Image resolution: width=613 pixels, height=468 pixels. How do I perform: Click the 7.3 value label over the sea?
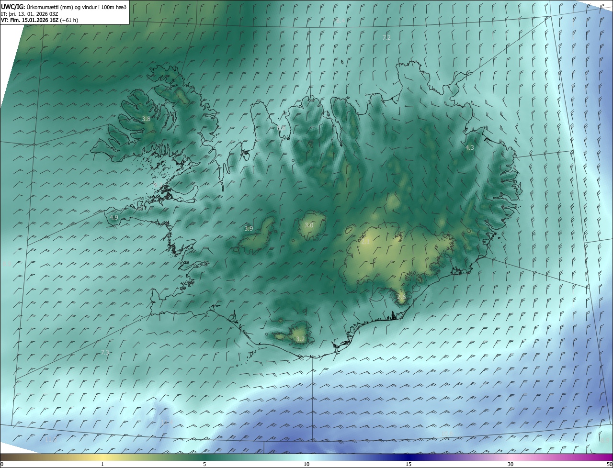(x=105, y=353)
